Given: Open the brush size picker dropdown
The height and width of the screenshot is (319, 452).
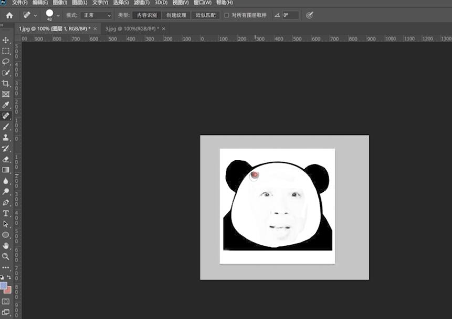Looking at the screenshot, I should coord(58,16).
